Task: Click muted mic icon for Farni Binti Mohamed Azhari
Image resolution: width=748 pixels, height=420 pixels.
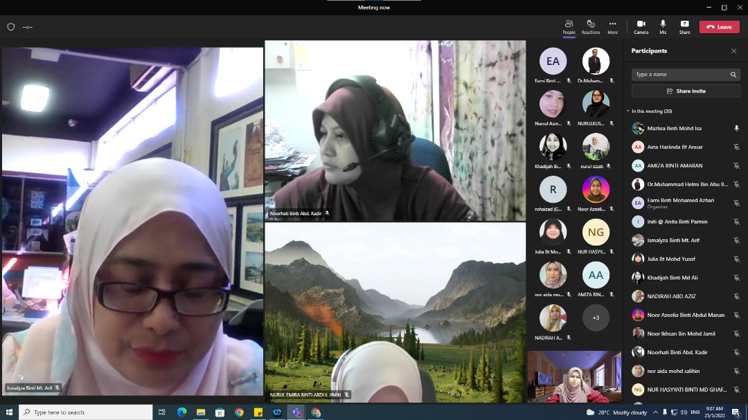Action: (736, 203)
